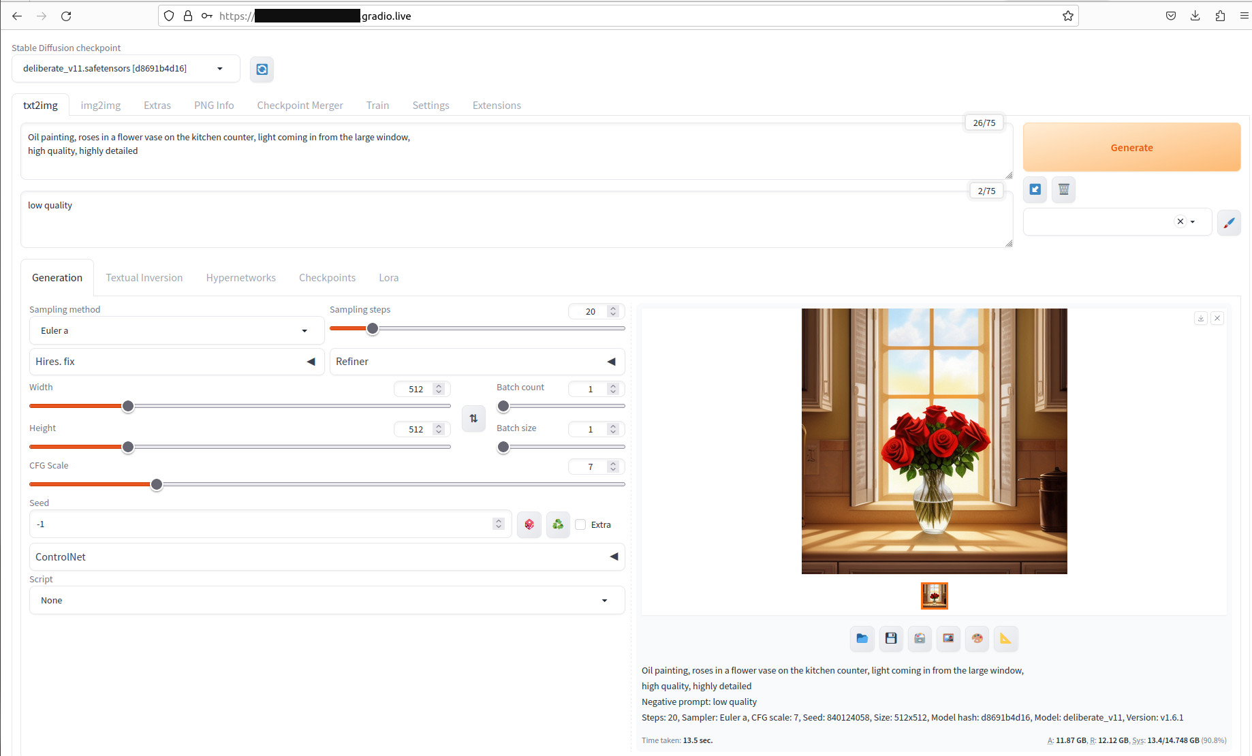Expand the Refiner section
Viewport: 1252px width, 756px height.
611,362
